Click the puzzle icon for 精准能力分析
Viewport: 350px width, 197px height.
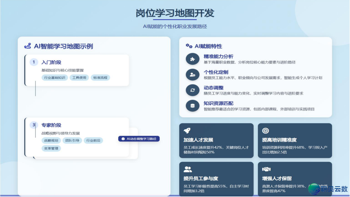pos(192,59)
